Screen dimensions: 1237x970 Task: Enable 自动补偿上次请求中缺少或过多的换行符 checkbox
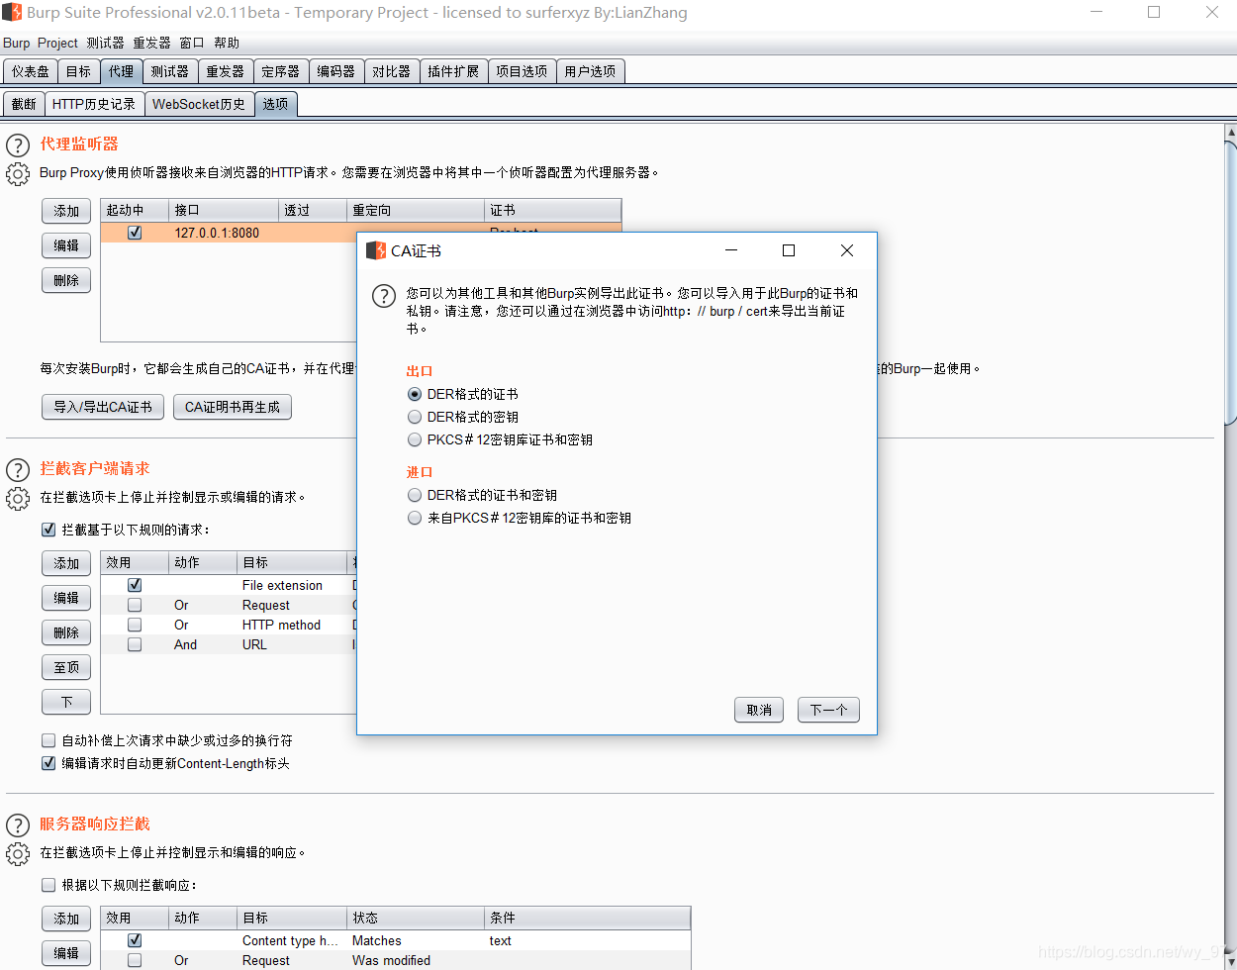click(x=48, y=740)
